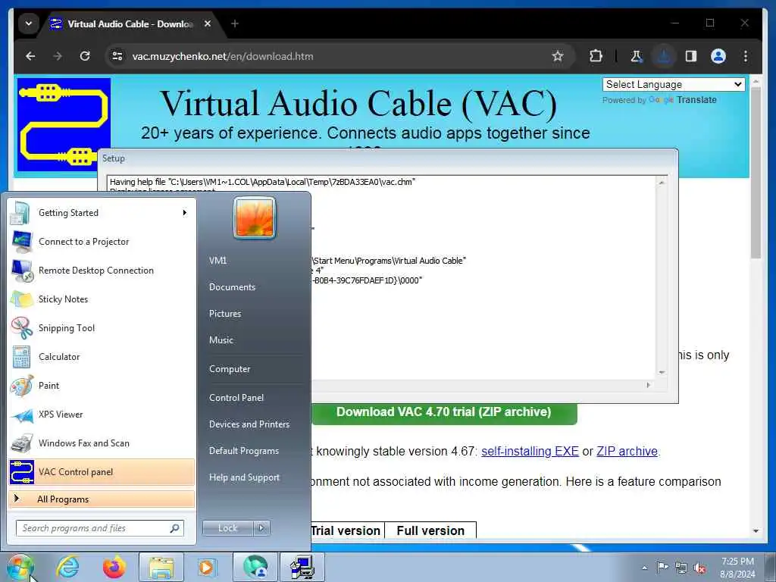Reload the page in Chrome
The image size is (776, 582).
tap(85, 56)
